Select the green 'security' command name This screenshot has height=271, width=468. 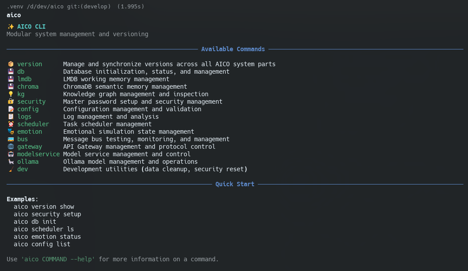tap(31, 102)
